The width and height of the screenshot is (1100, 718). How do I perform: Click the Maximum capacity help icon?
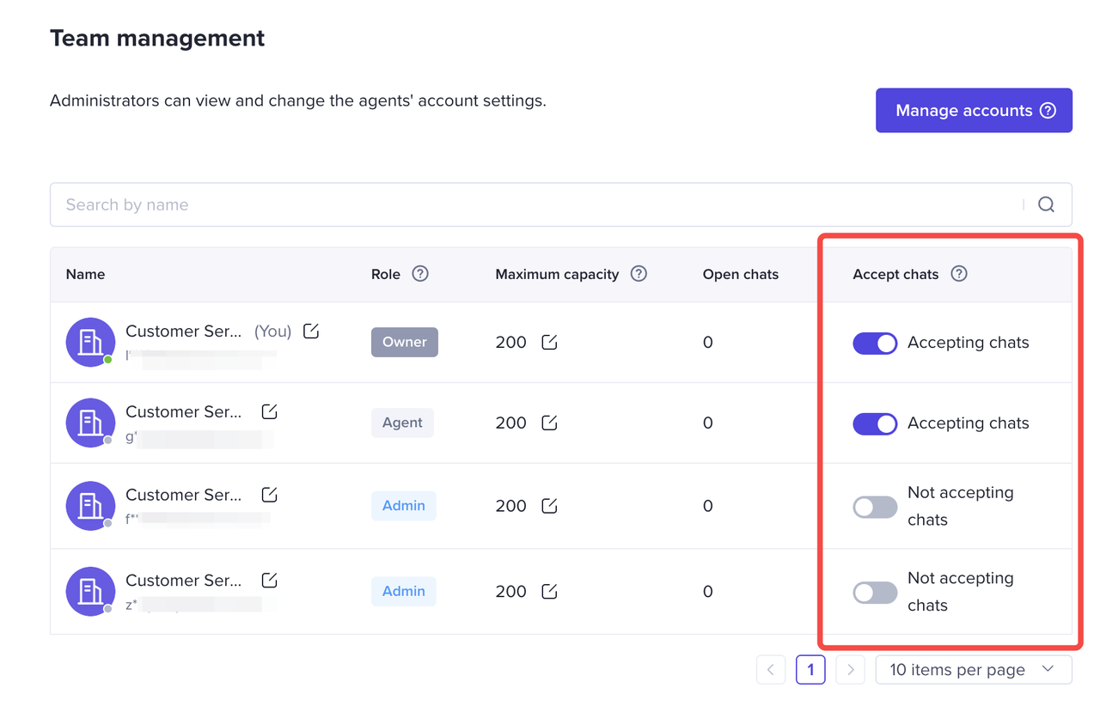click(x=639, y=274)
